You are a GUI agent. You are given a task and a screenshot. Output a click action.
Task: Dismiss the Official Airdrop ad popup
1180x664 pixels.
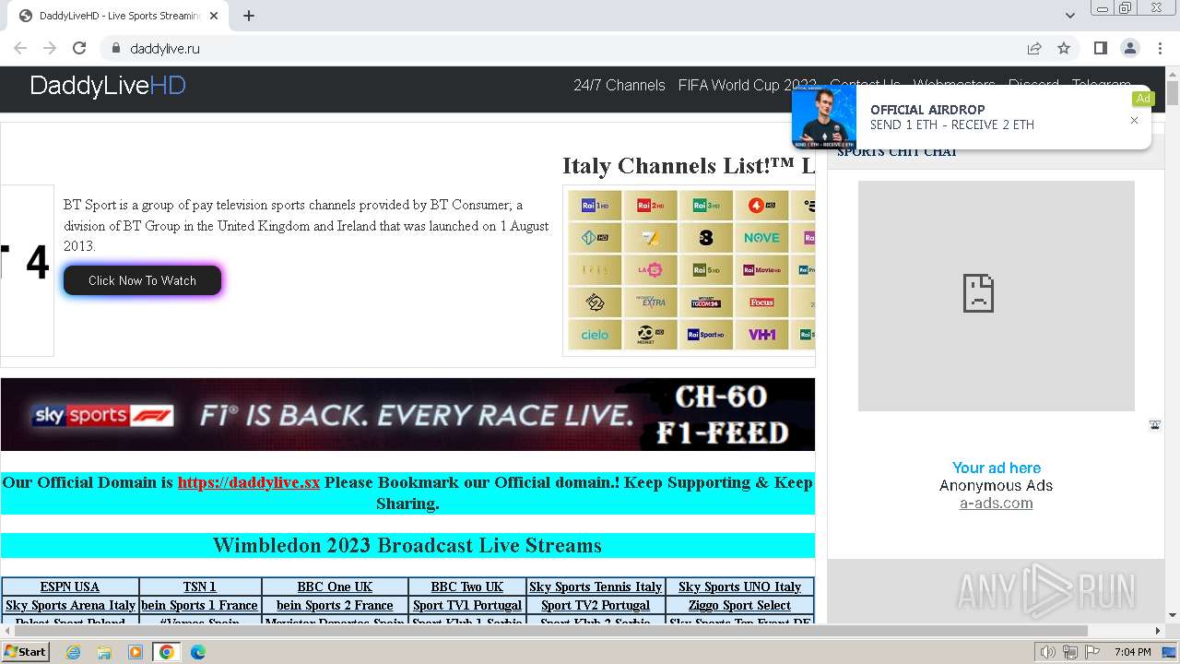click(x=1134, y=120)
